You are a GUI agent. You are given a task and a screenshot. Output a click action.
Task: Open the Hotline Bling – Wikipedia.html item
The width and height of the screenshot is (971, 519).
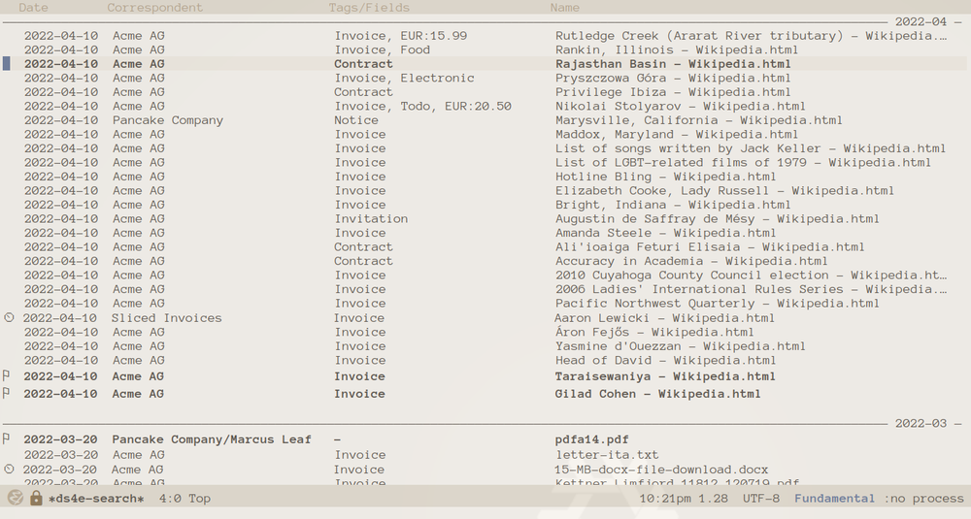665,177
